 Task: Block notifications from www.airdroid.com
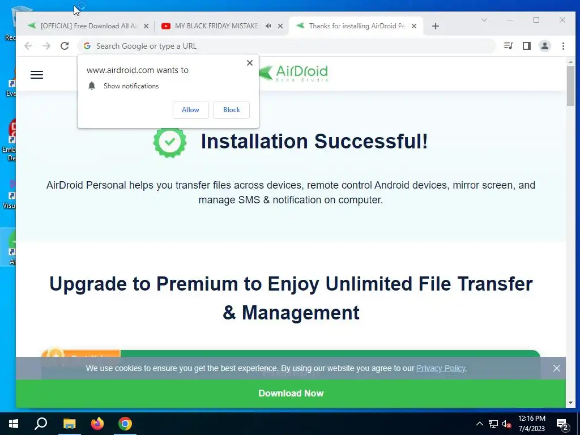[x=232, y=110]
